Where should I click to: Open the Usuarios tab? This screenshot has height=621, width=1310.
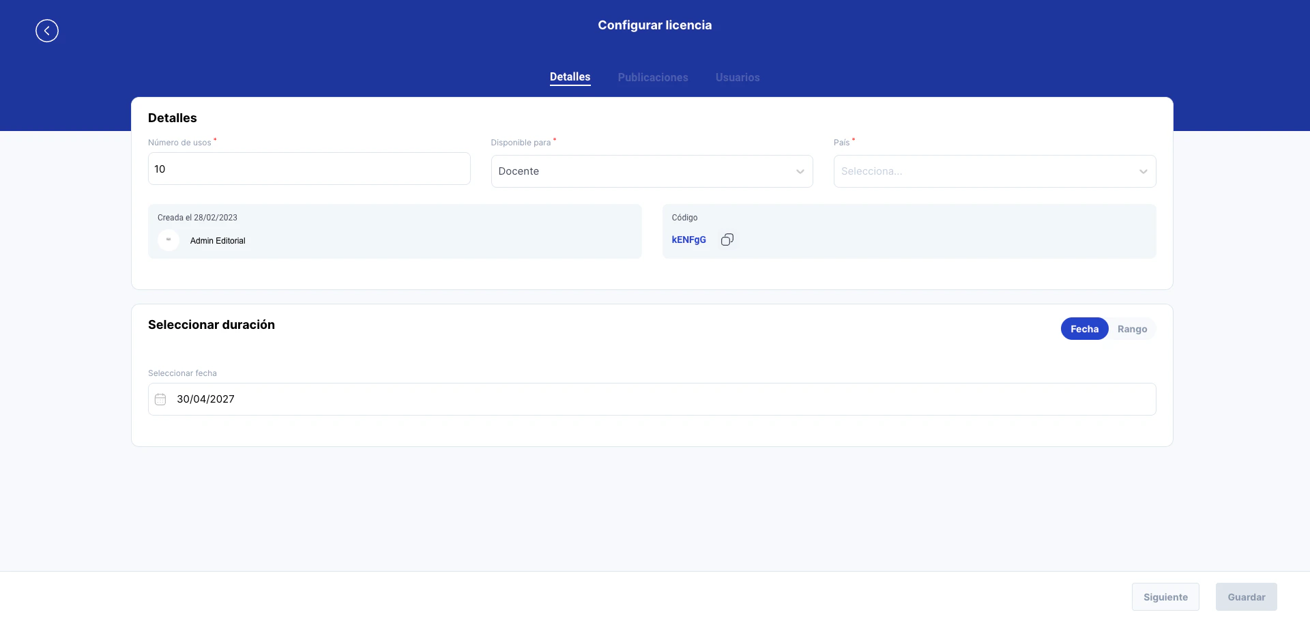738,77
